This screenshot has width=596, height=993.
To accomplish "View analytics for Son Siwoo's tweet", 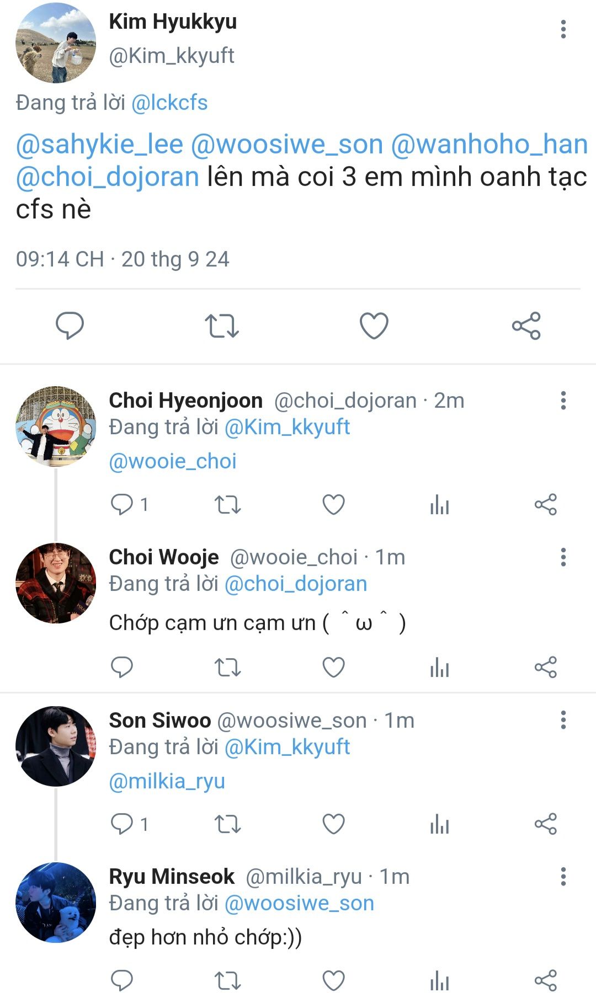I will (x=439, y=824).
